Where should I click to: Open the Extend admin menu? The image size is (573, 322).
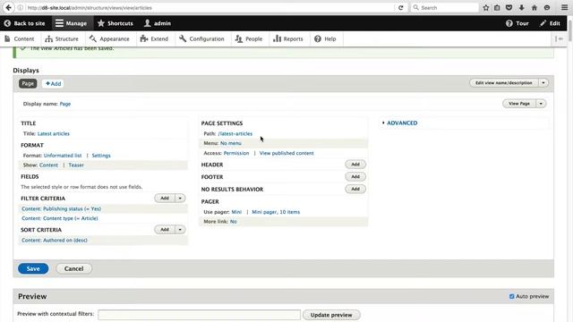coord(154,38)
